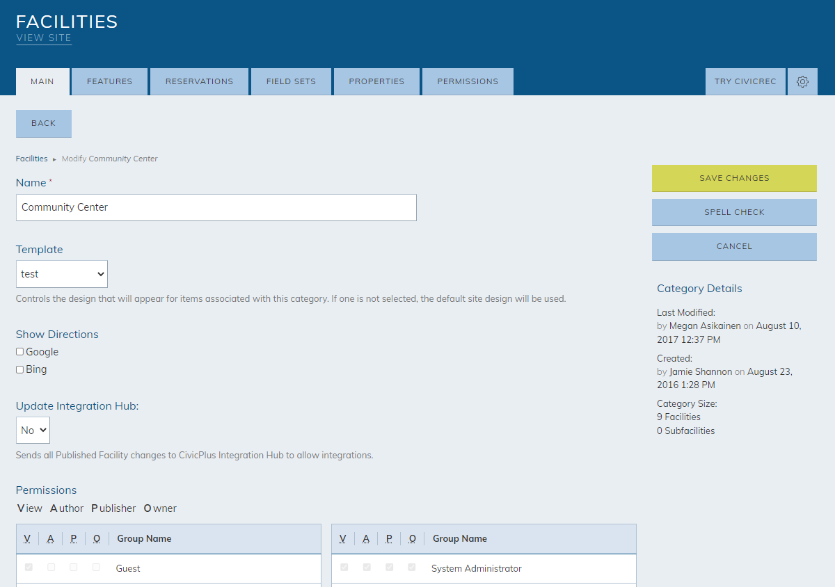Toggle Guest Publisher permission checkbox
The width and height of the screenshot is (835, 587).
(x=73, y=568)
